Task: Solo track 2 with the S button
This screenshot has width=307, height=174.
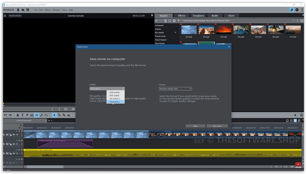Action: pyautogui.click(x=4, y=144)
